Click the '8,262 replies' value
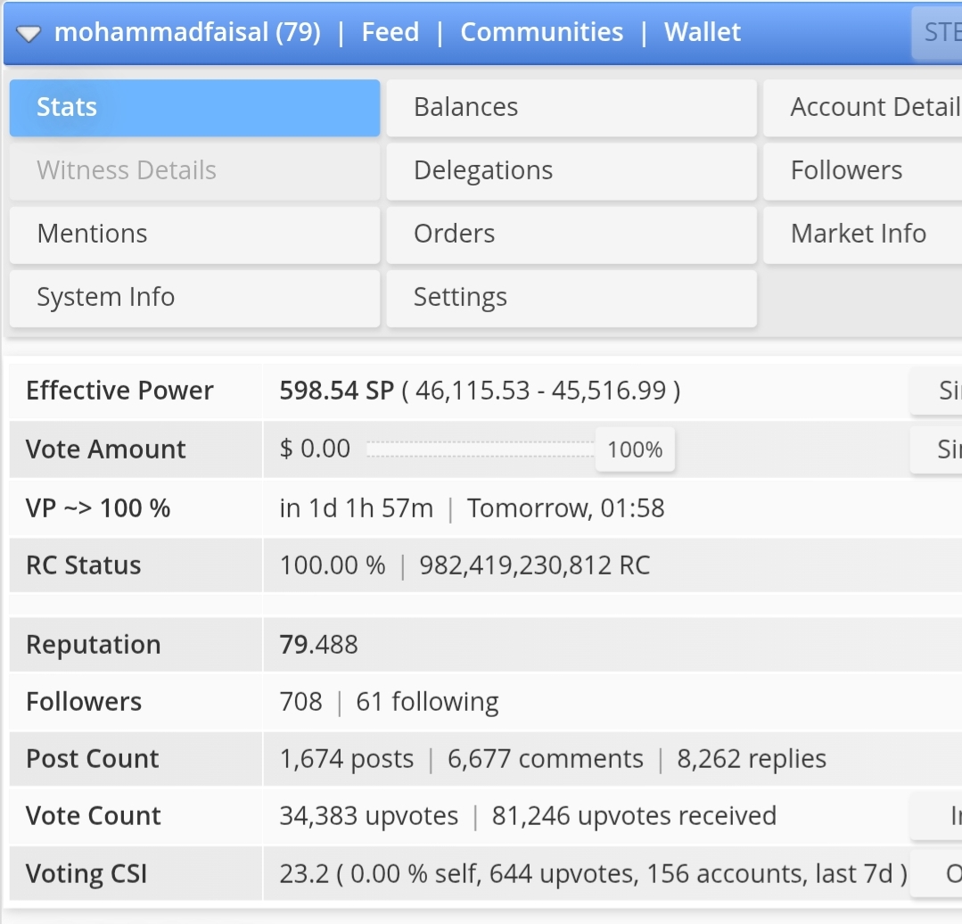The height and width of the screenshot is (924, 962). (752, 760)
